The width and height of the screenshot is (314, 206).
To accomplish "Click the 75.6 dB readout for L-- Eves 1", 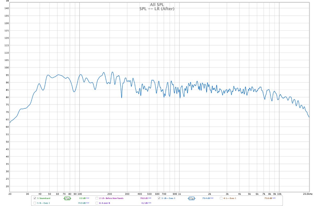I will tap(268, 198).
